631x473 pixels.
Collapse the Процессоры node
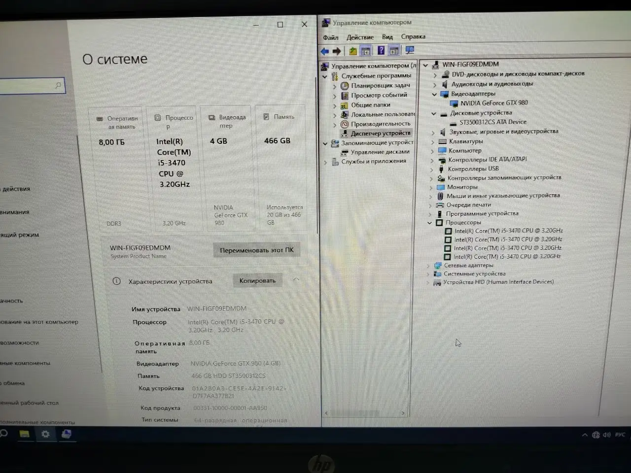click(430, 223)
